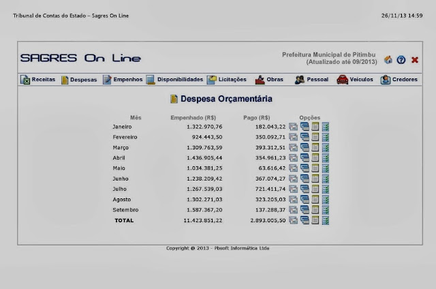Click the gray envelope icon in the Abril row
This screenshot has width=436, height=289.
tap(294, 158)
